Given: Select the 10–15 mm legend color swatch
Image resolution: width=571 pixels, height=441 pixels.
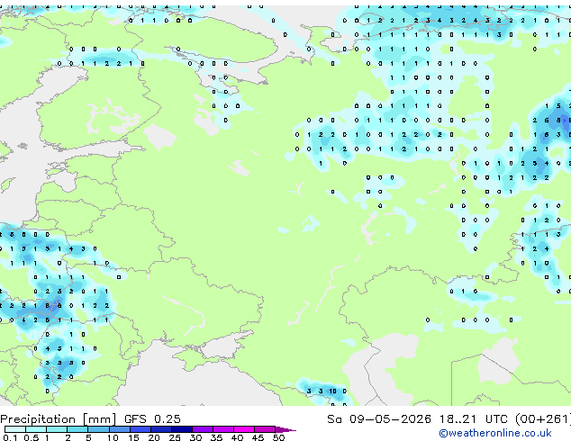Looking at the screenshot, I should [x=120, y=429].
